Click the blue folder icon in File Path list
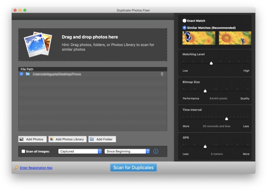This screenshot has height=190, width=267. (x=28, y=74)
